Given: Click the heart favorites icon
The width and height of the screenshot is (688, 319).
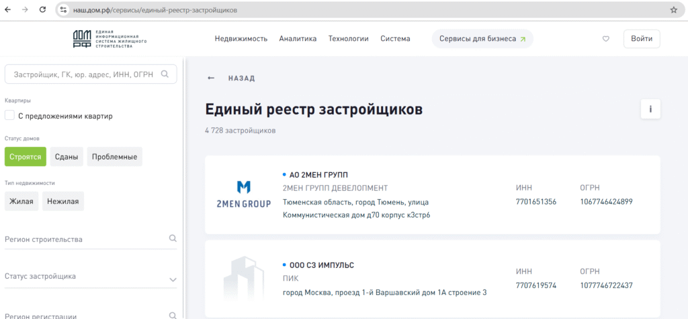Looking at the screenshot, I should pyautogui.click(x=605, y=39).
